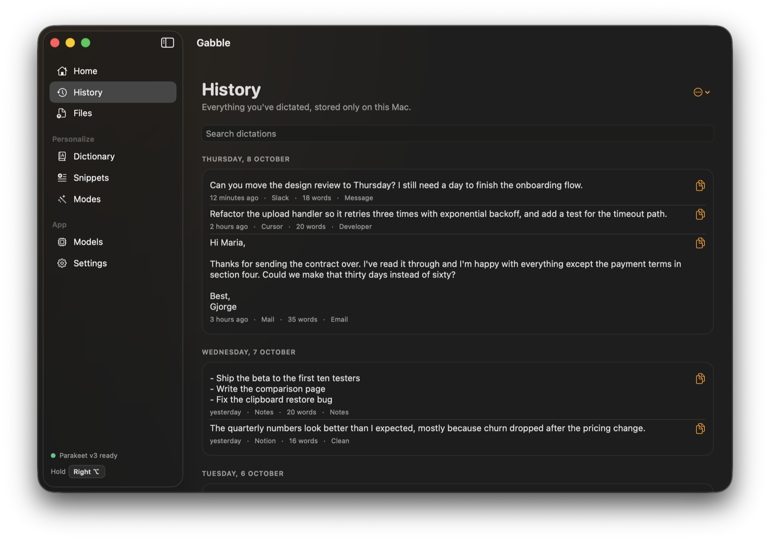The height and width of the screenshot is (542, 770).
Task: Click the 'TUESDAY, 6 OCTOBER' header
Action: 243,474
